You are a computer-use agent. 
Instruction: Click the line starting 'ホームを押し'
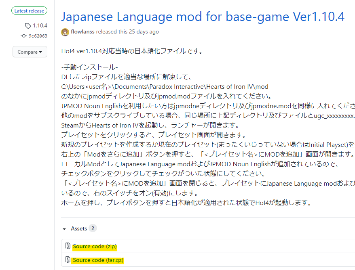186,203
